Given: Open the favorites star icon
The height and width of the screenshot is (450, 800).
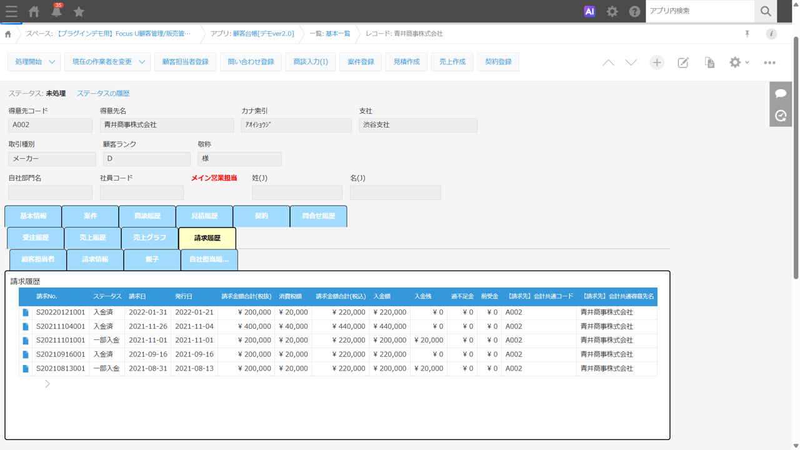Looking at the screenshot, I should click(79, 11).
